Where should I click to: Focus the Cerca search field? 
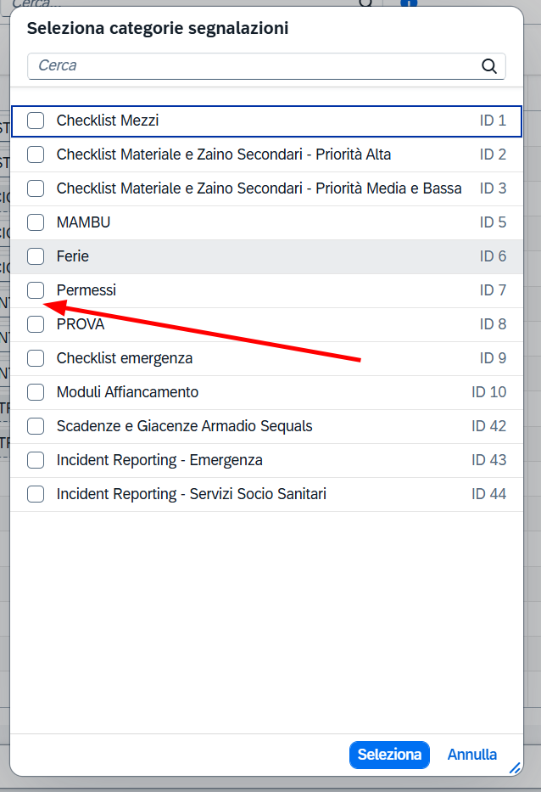(x=266, y=66)
